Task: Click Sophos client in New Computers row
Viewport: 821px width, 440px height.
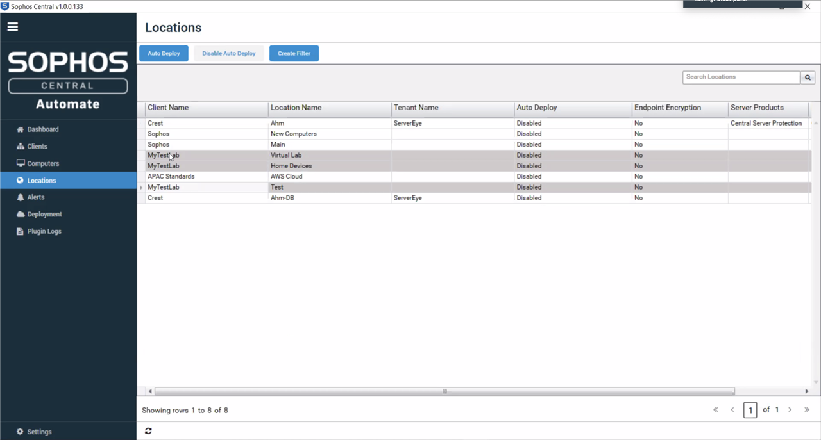Action: pos(158,134)
